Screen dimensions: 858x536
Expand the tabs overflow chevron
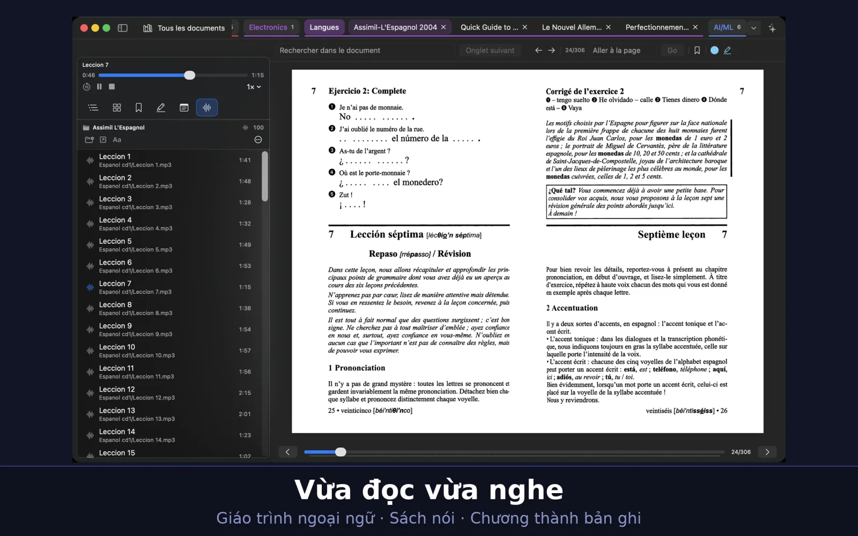(x=754, y=28)
